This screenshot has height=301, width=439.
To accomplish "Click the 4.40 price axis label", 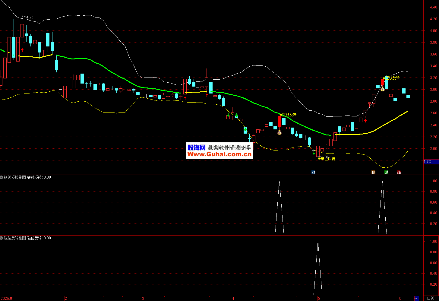I will [434, 7].
